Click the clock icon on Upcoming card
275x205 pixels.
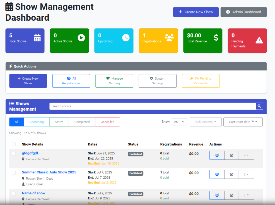126,37
